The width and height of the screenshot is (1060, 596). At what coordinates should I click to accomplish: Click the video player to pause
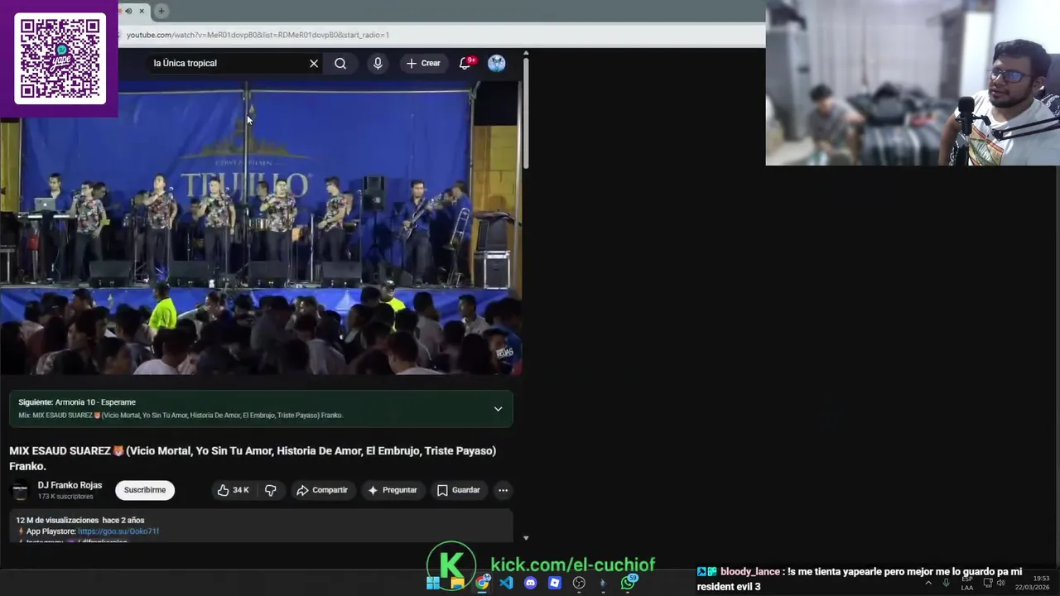pos(261,228)
